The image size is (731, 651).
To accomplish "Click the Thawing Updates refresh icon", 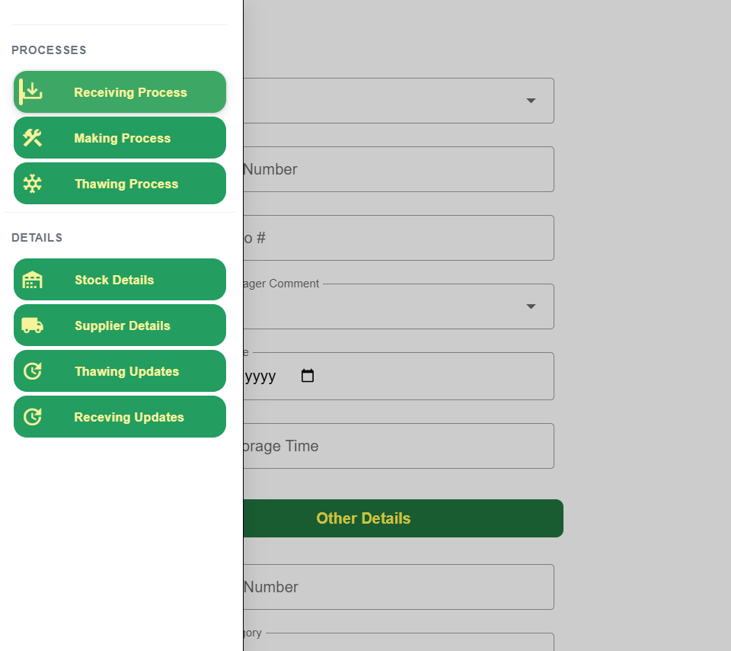I will click(x=32, y=371).
